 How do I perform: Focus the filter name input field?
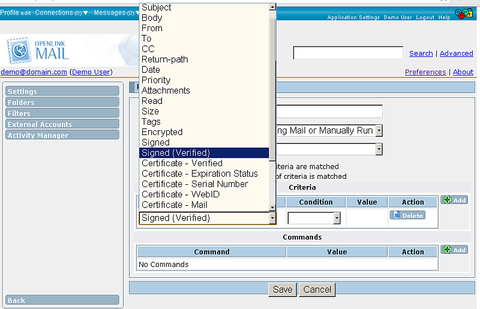(329, 112)
